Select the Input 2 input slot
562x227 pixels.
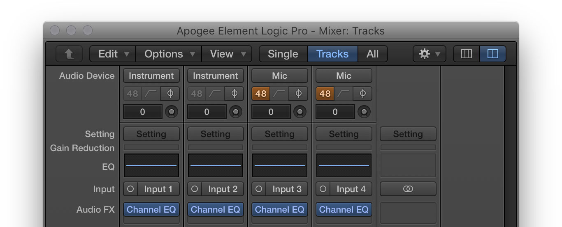pos(223,189)
